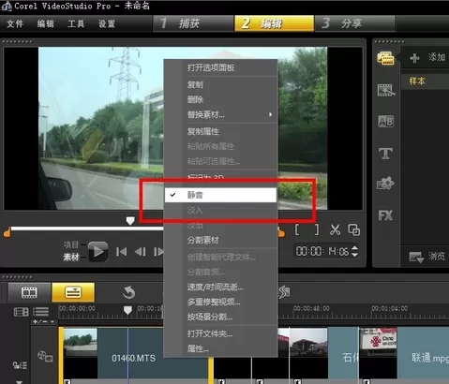
Task: Open the 工具 menu
Action: [x=76, y=23]
